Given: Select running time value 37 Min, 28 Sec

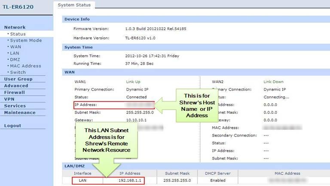Looking at the screenshot, I should [139, 64].
